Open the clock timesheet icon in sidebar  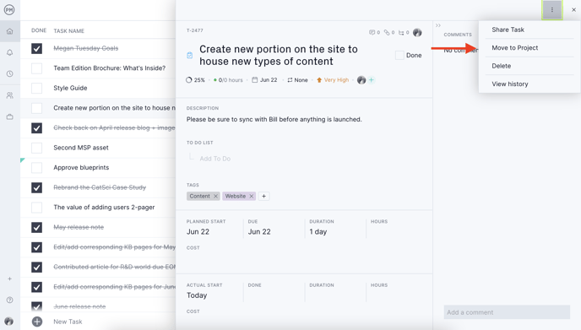(x=9, y=73)
